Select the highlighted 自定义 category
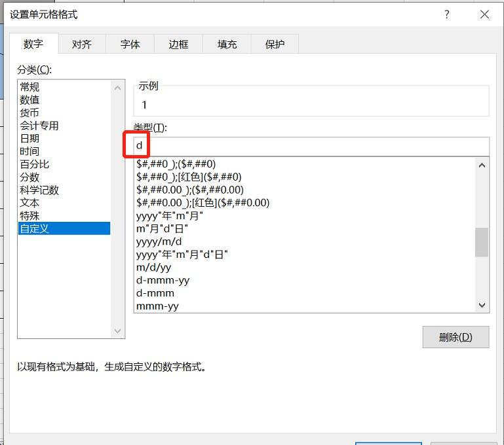Viewport: 504px width, 445px height. click(x=64, y=228)
